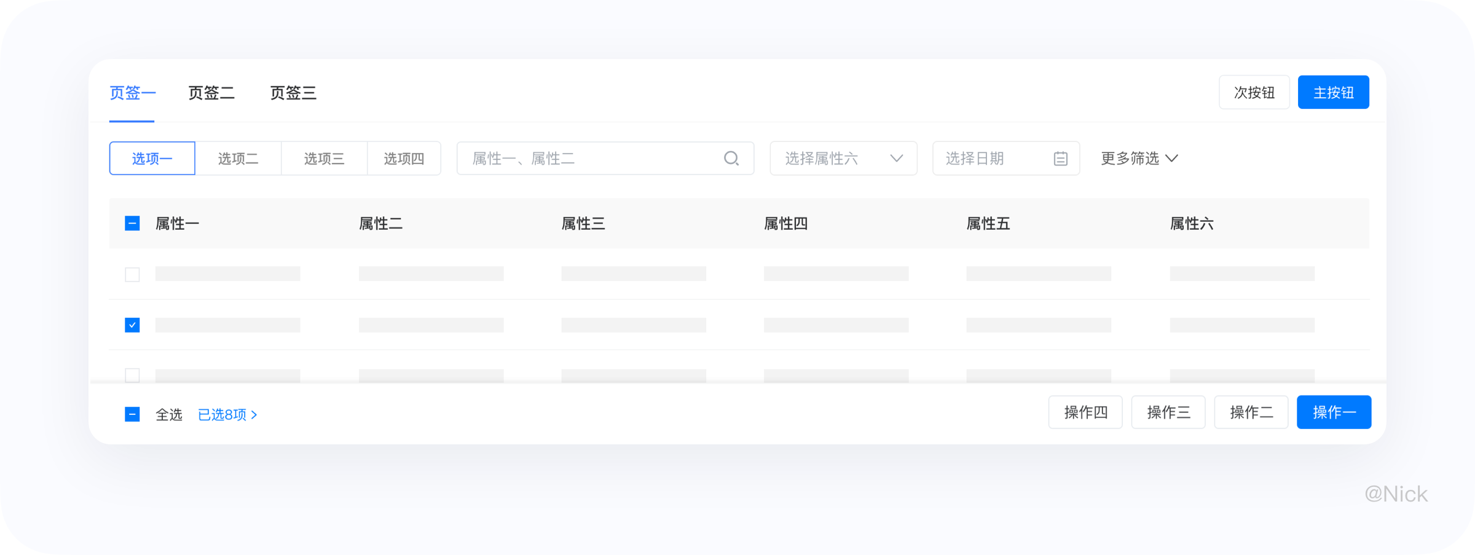Click the 属性三 column header
Image resolution: width=1475 pixels, height=555 pixels.
(583, 224)
